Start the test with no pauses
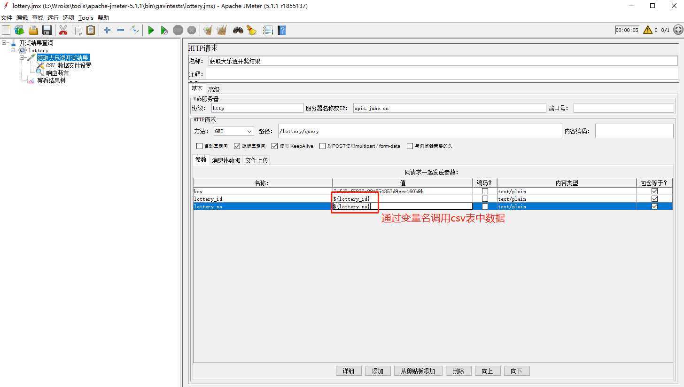Screen dimensions: 684x387 point(164,30)
